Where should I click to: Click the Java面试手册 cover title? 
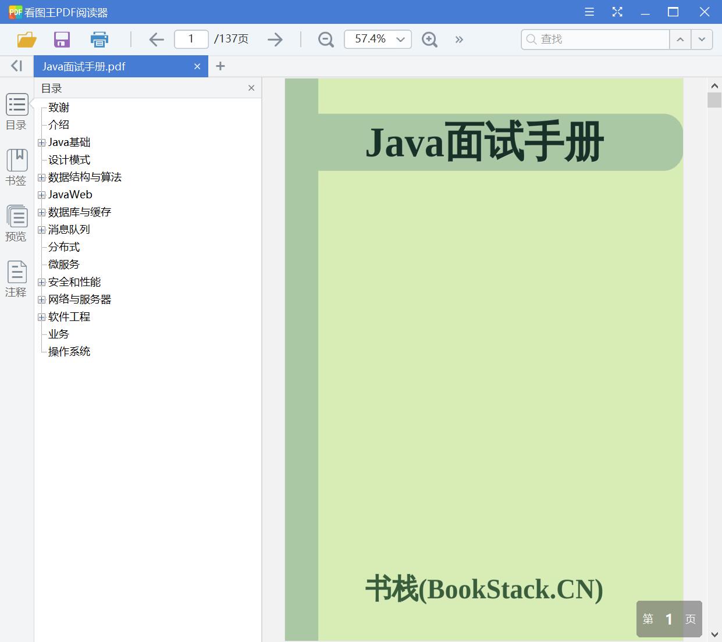(x=484, y=142)
